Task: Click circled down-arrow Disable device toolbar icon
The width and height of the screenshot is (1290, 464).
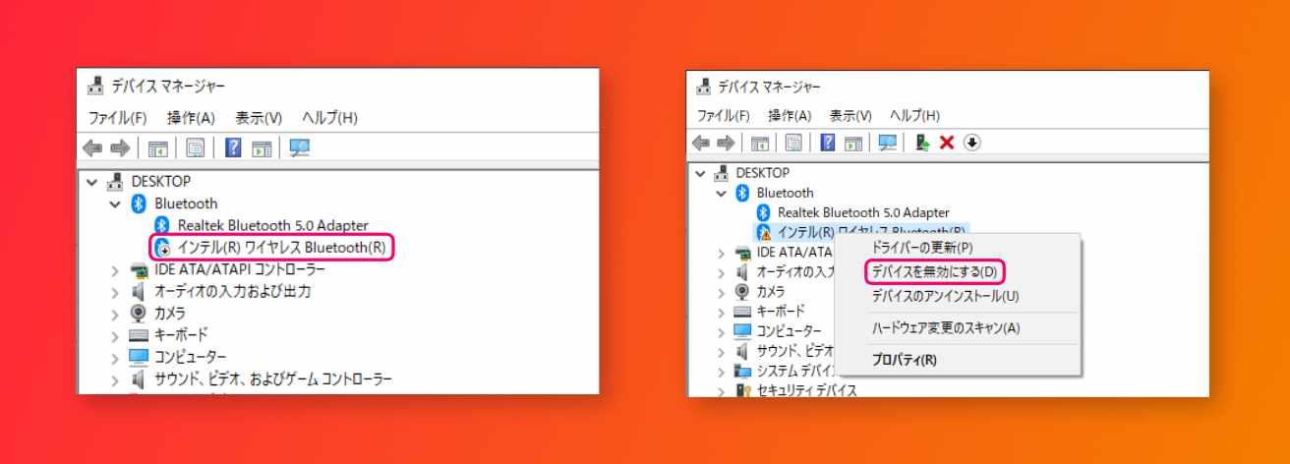Action: tap(971, 144)
